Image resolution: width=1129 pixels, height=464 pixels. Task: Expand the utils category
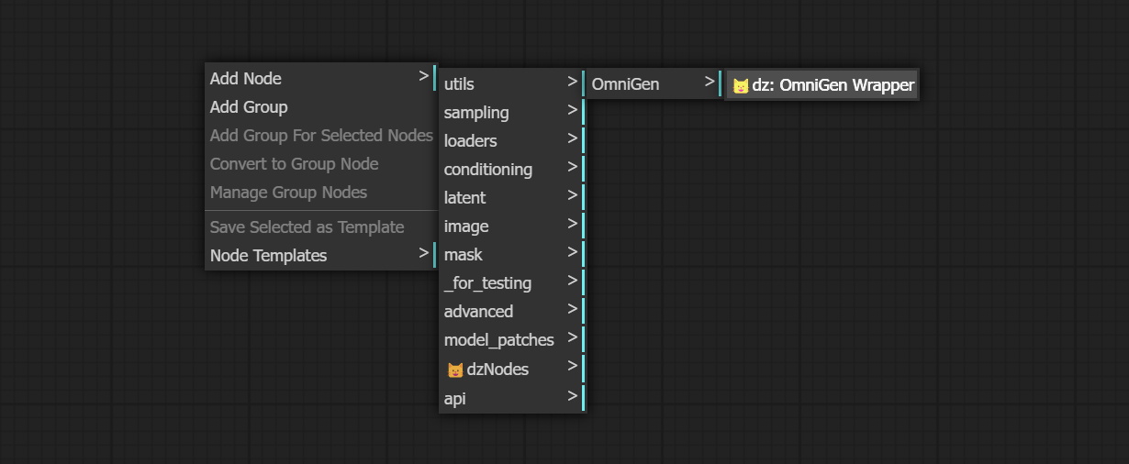tap(512, 84)
